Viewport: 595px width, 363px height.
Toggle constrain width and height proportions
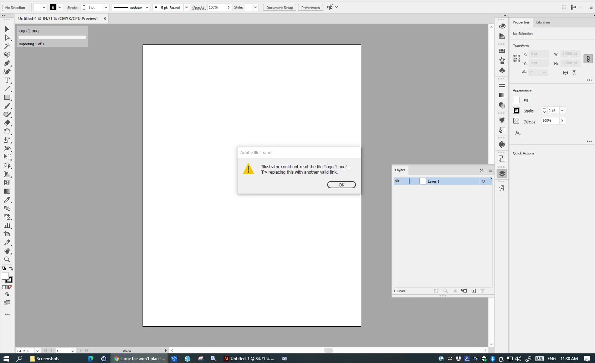(x=588, y=59)
